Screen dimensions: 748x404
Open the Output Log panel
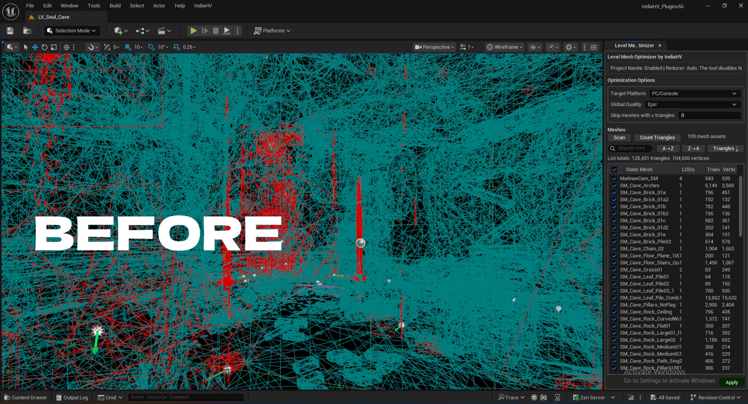pos(72,397)
